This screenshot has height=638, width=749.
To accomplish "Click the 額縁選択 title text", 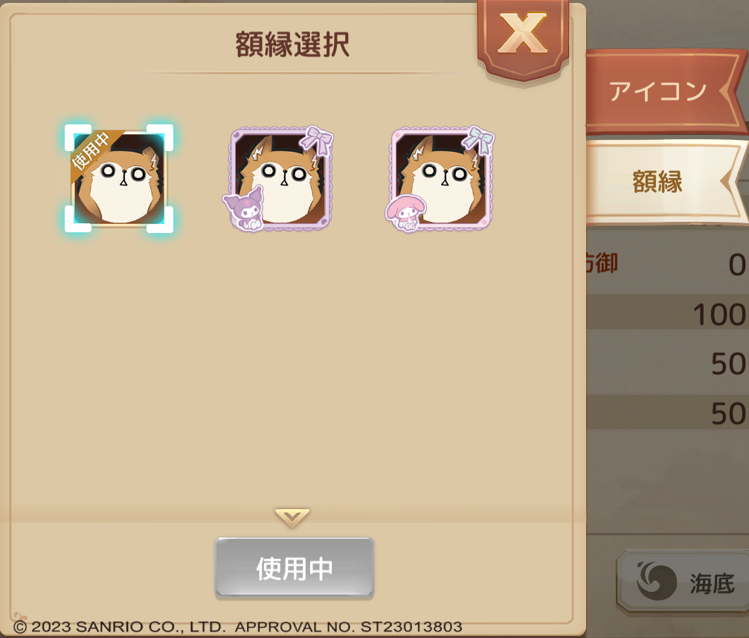I will pyautogui.click(x=292, y=45).
